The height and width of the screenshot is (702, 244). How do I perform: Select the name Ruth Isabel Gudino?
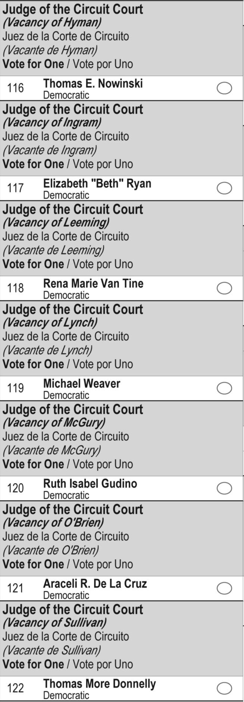90,484
